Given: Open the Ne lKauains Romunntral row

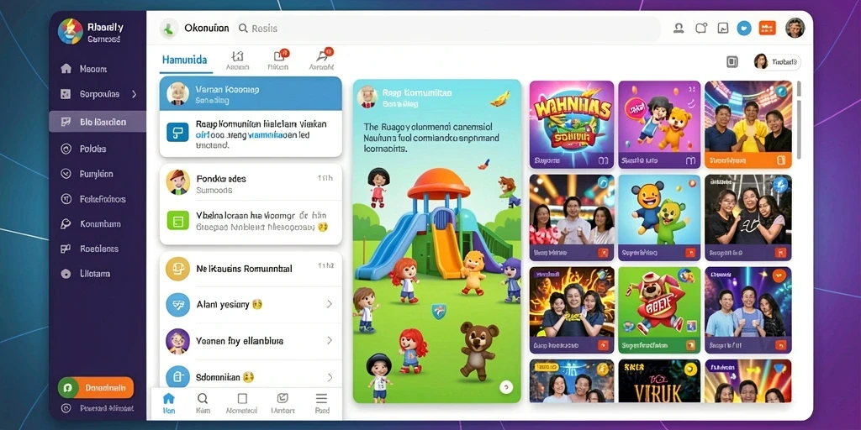Looking at the screenshot, I should coord(251,269).
